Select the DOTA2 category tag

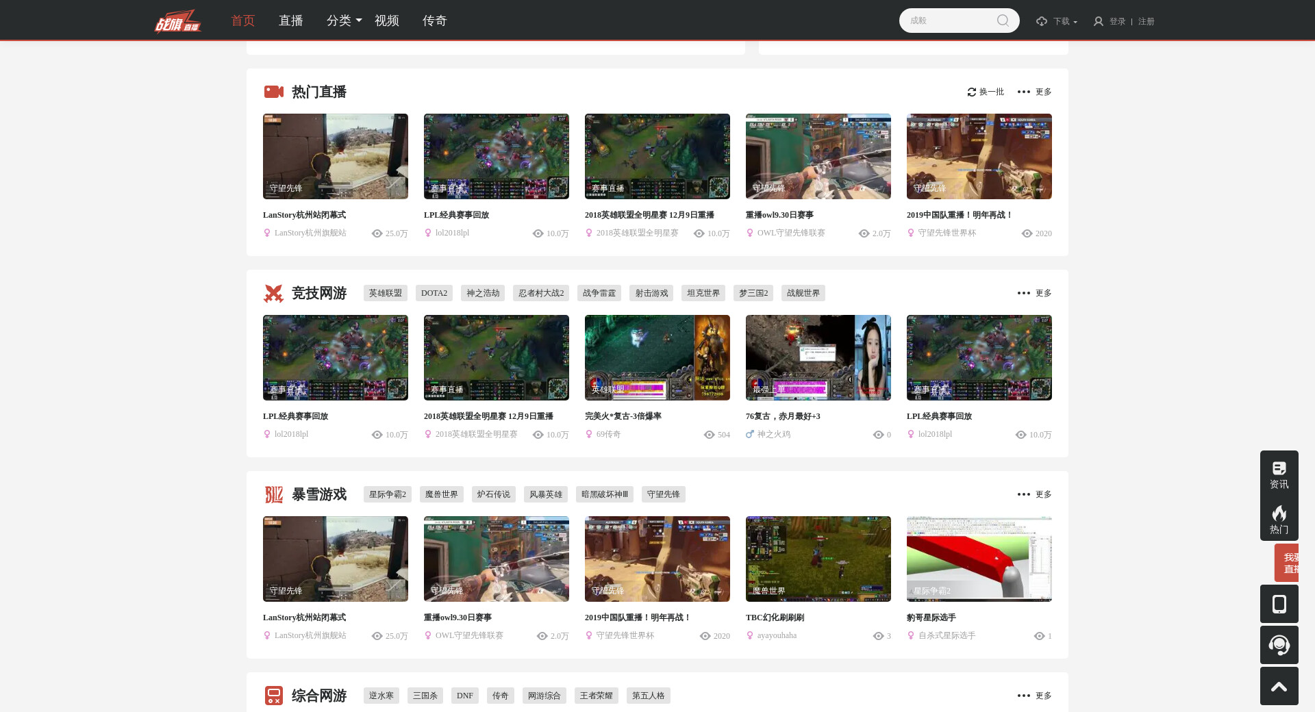pyautogui.click(x=434, y=293)
